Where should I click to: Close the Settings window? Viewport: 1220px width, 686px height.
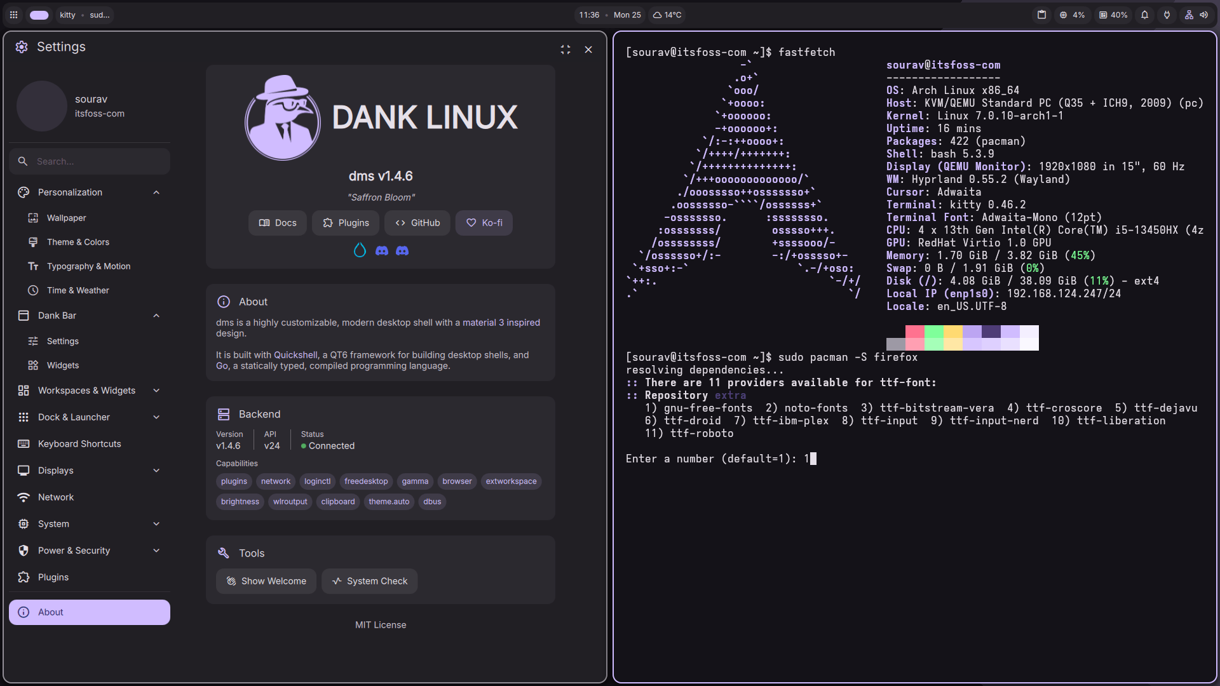tap(588, 50)
